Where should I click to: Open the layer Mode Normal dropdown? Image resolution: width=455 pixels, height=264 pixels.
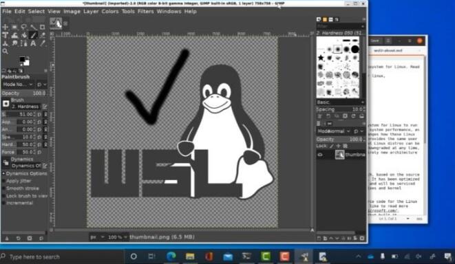click(334, 131)
